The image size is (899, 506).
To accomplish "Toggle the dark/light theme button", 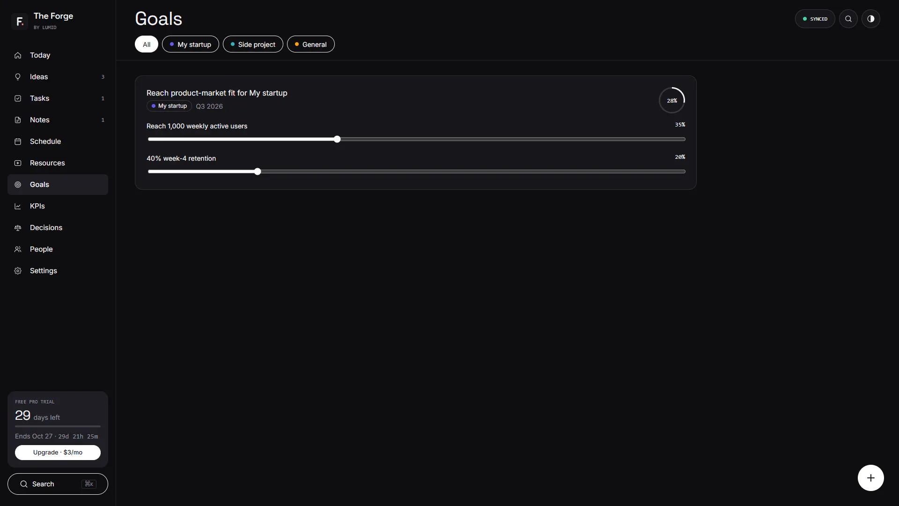I will coord(870,19).
